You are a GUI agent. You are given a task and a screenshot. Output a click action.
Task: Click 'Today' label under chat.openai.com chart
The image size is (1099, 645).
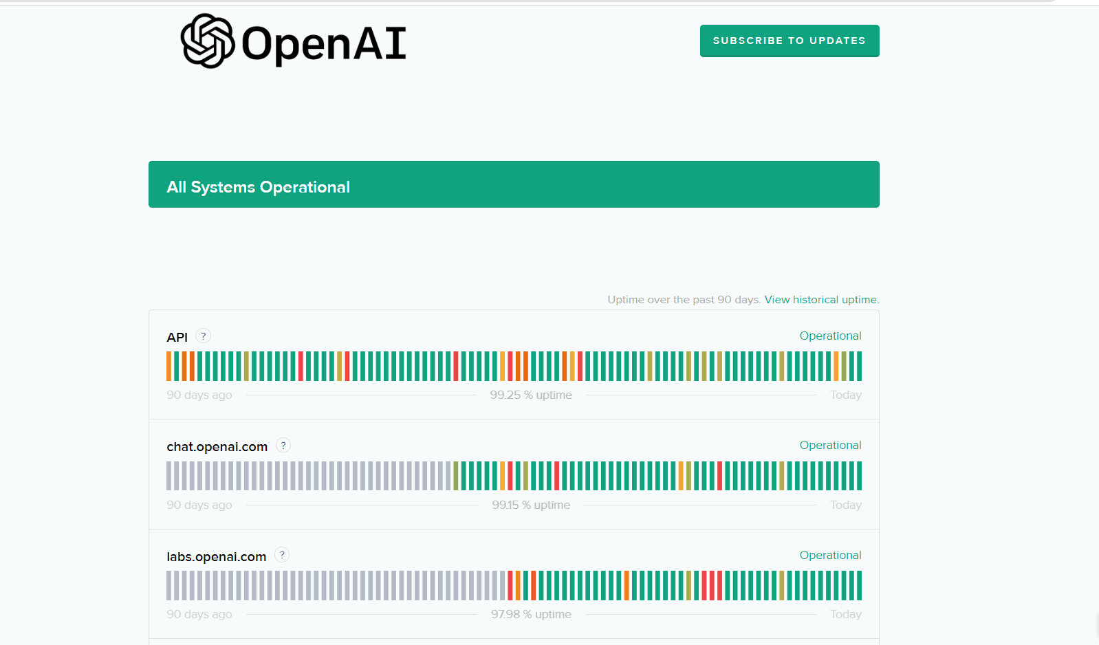pyautogui.click(x=845, y=505)
